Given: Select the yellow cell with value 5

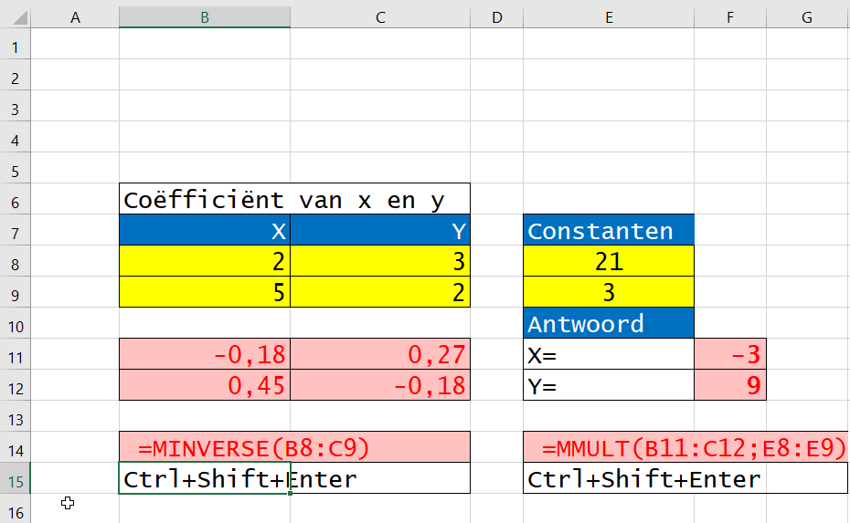Looking at the screenshot, I should click(x=204, y=293).
